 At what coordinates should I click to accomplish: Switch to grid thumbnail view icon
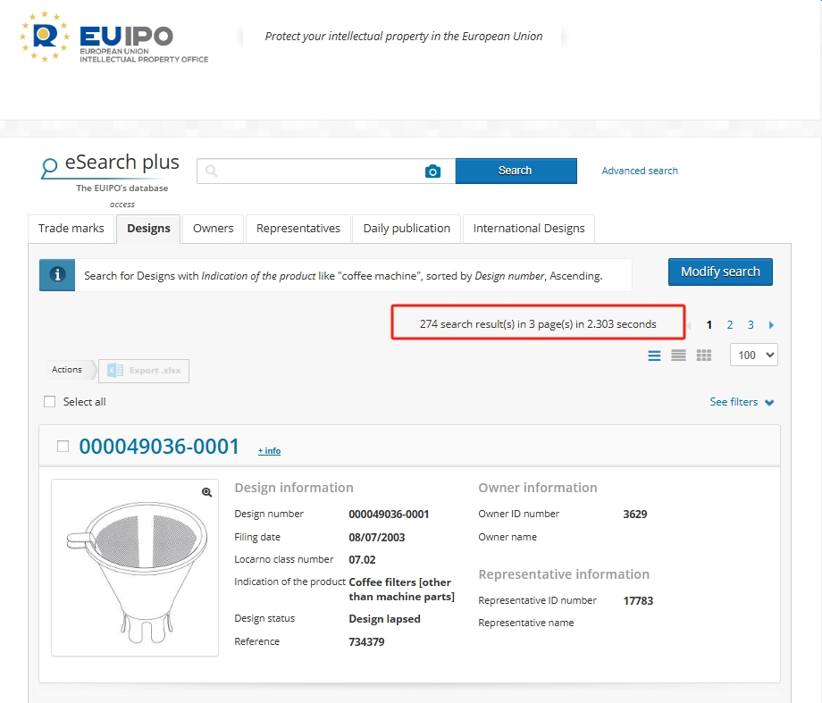tap(703, 356)
